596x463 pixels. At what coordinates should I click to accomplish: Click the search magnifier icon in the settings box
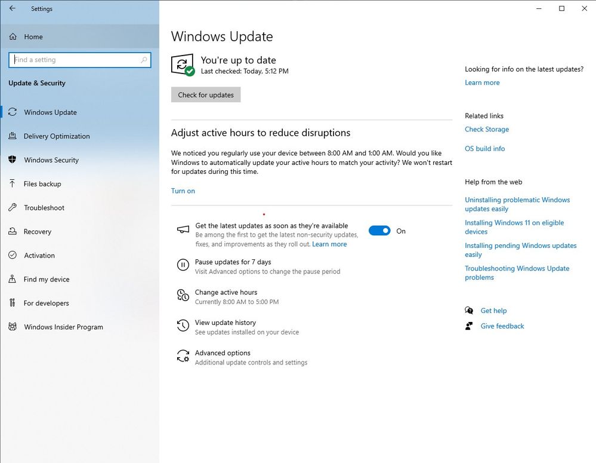click(144, 60)
